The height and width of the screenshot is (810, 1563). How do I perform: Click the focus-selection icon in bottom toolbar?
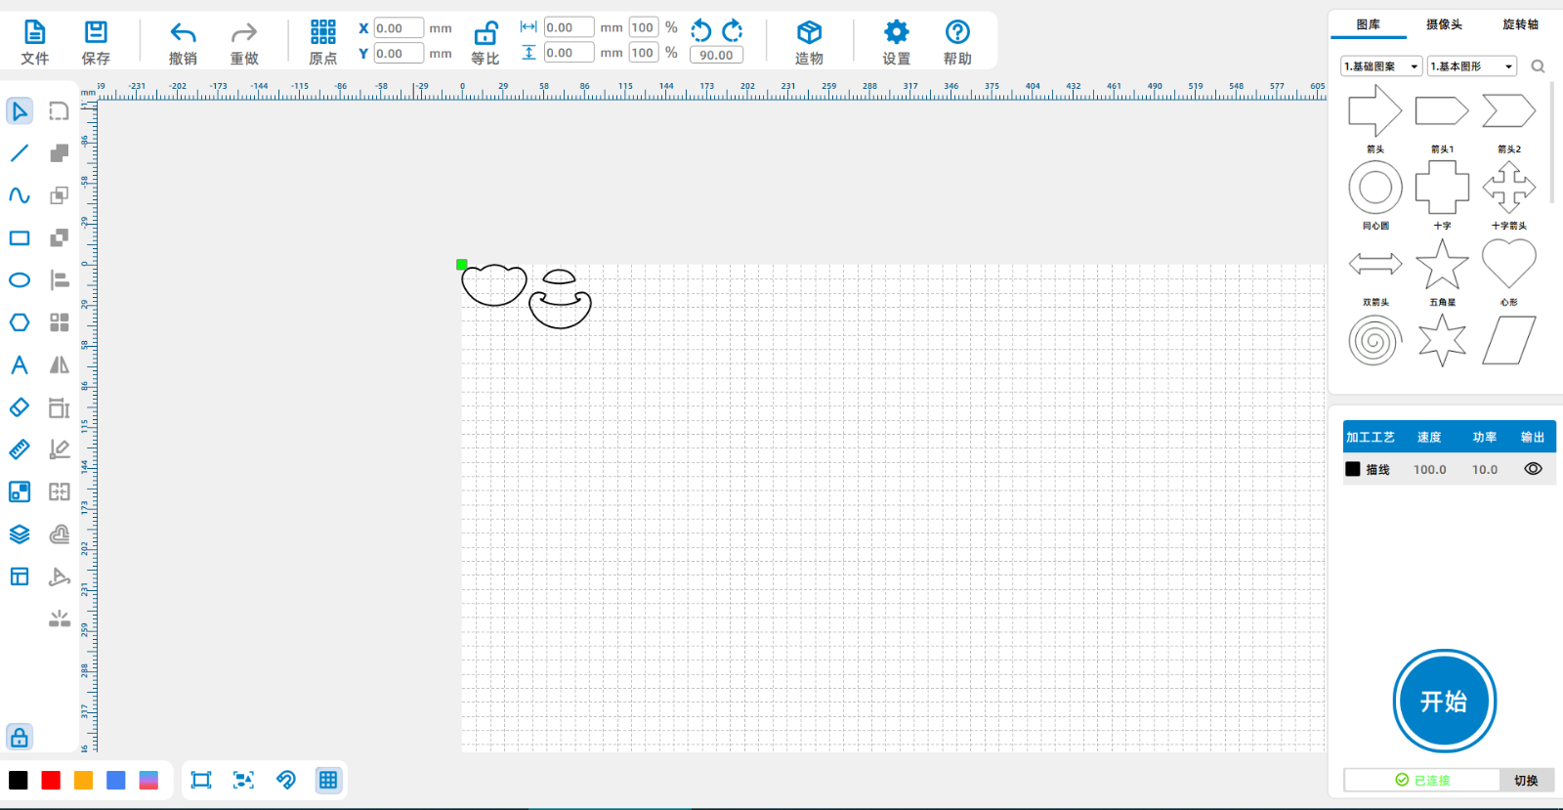pyautogui.click(x=243, y=780)
